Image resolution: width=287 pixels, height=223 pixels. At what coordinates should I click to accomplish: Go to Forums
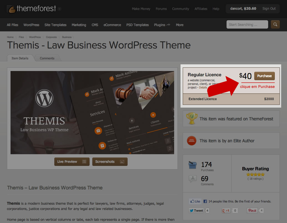pos(161,9)
